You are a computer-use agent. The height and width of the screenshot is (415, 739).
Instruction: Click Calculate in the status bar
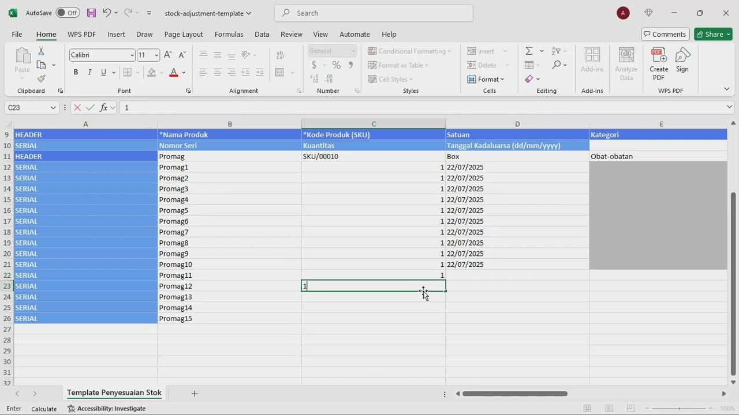pos(44,409)
